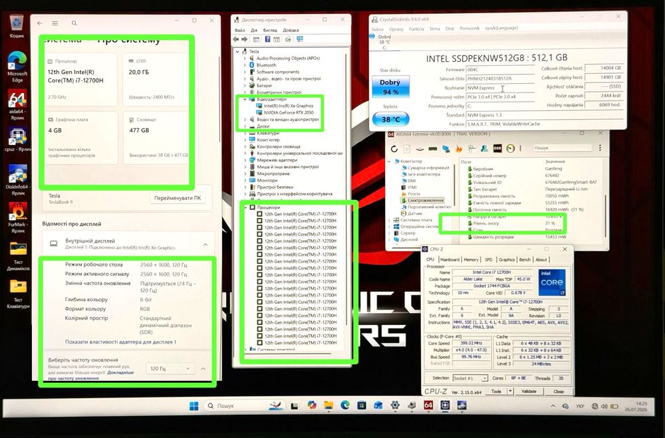Open aida64 desktop shortcut
This screenshot has width=665, height=438.
pos(17,105)
